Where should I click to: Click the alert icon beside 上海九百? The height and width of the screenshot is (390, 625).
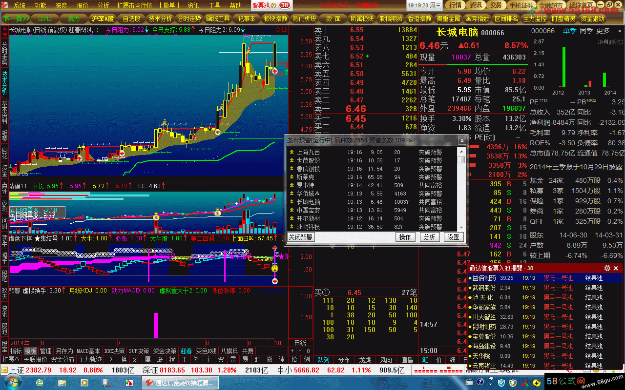[x=292, y=152]
